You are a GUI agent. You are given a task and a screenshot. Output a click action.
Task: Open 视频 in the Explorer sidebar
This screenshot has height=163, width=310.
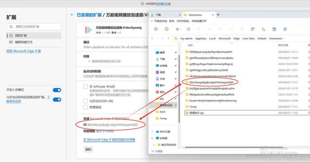162,72
